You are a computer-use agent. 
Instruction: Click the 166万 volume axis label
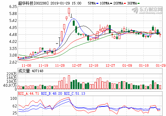pyautogui.click(x=11, y=78)
